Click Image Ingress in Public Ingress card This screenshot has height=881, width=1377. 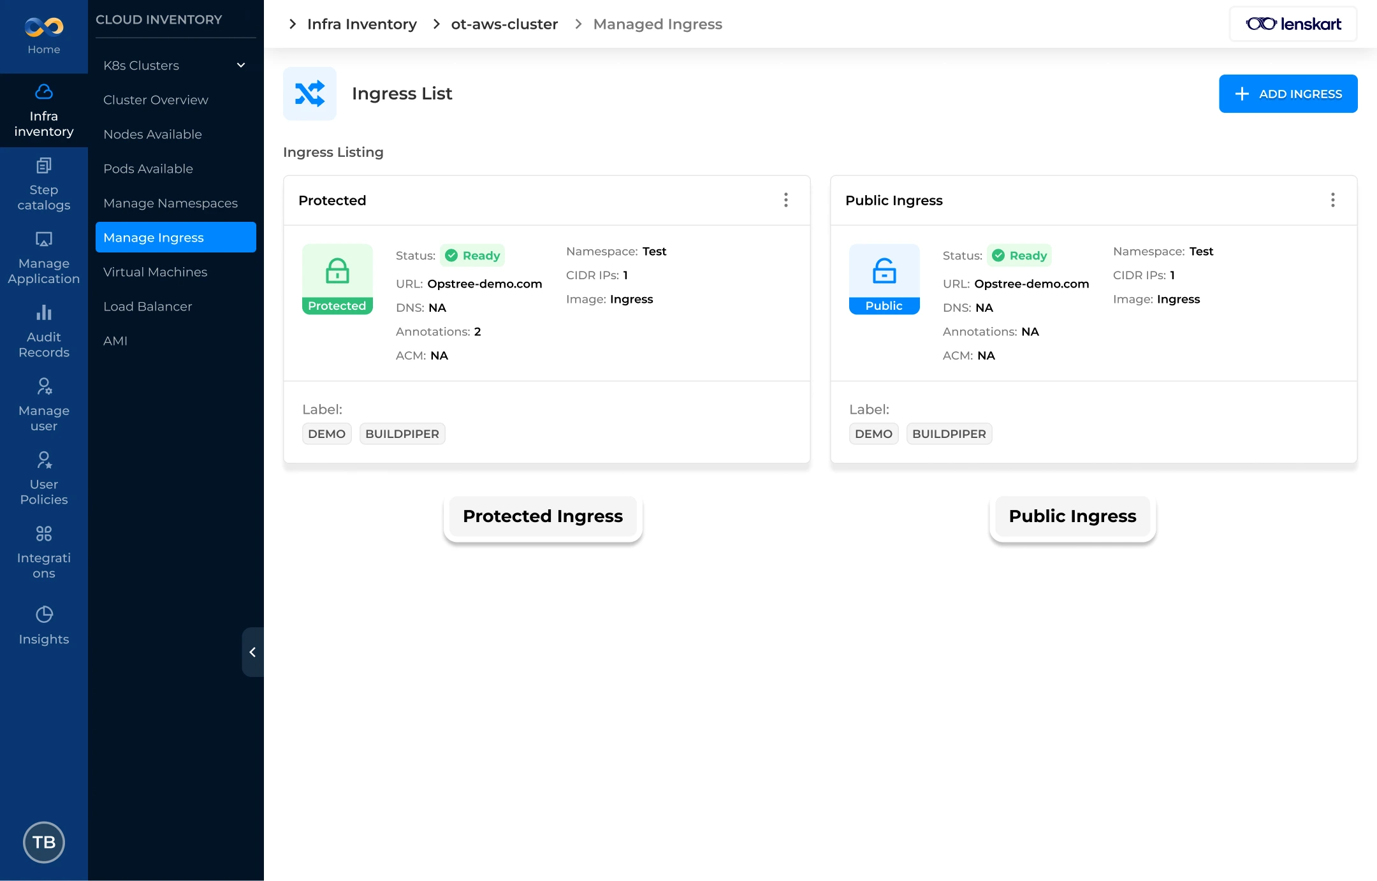(1178, 299)
